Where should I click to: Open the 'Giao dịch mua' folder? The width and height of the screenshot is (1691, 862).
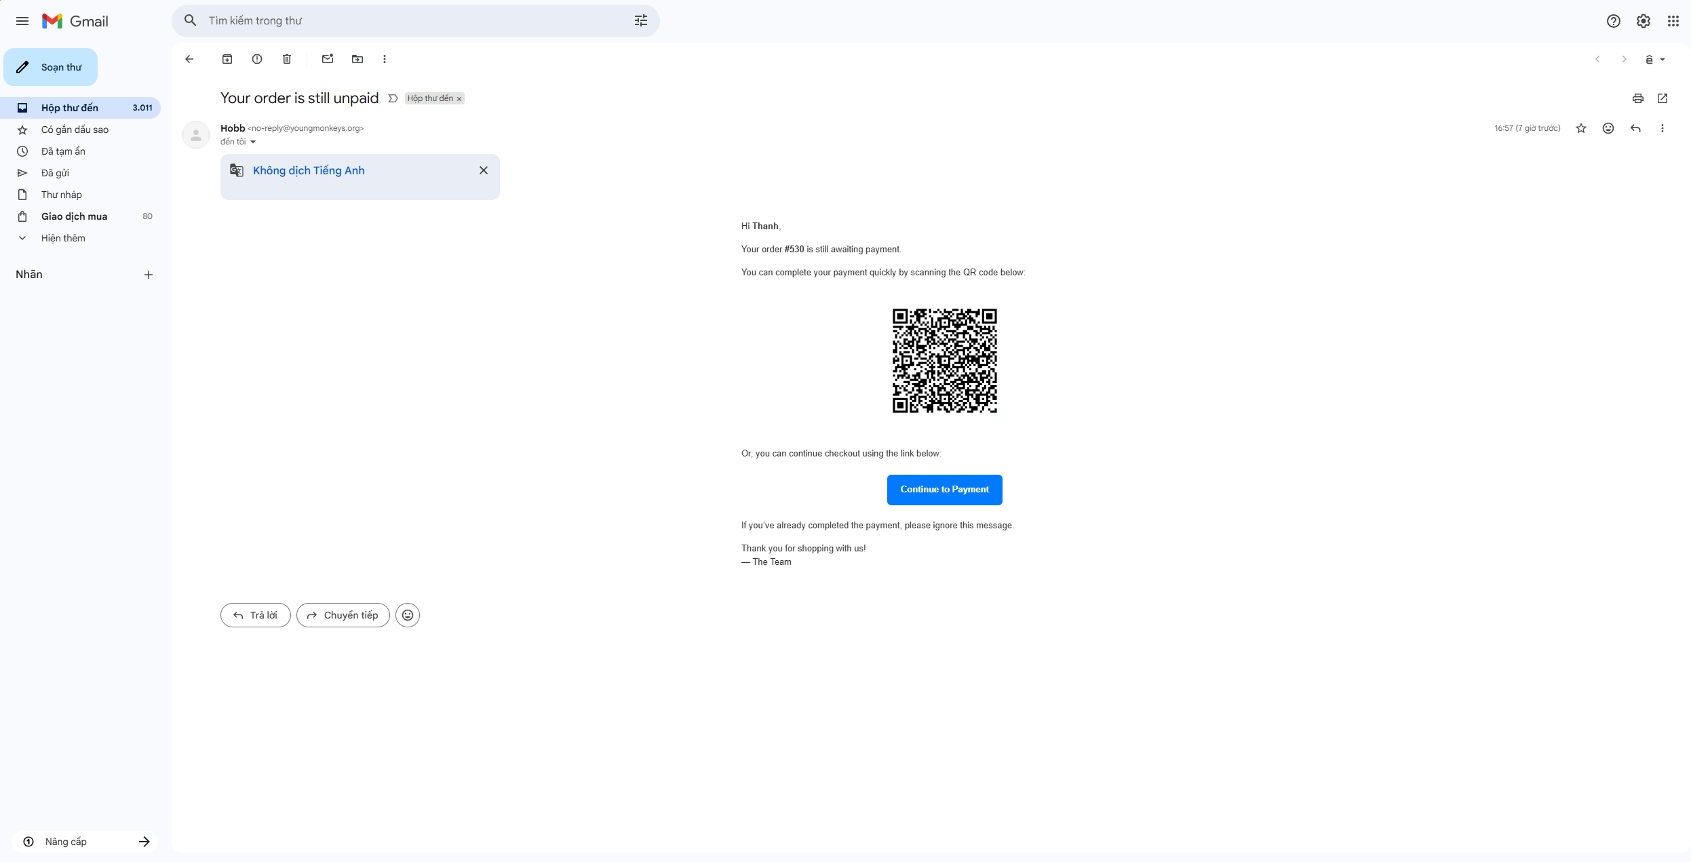tap(74, 216)
